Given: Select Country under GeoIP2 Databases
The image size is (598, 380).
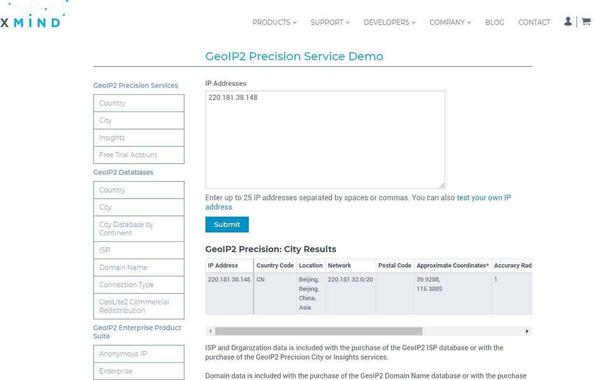Looking at the screenshot, I should pyautogui.click(x=139, y=190).
